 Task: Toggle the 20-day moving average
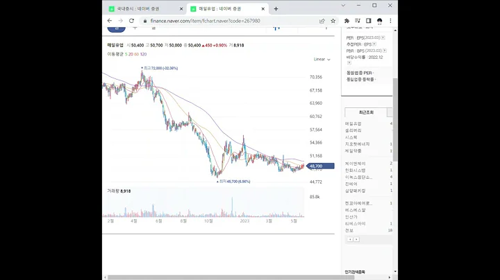131,55
